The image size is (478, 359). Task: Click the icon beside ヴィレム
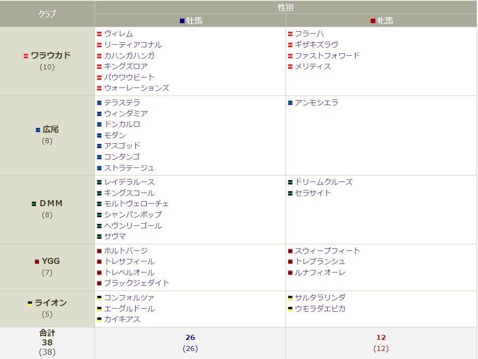[99, 34]
